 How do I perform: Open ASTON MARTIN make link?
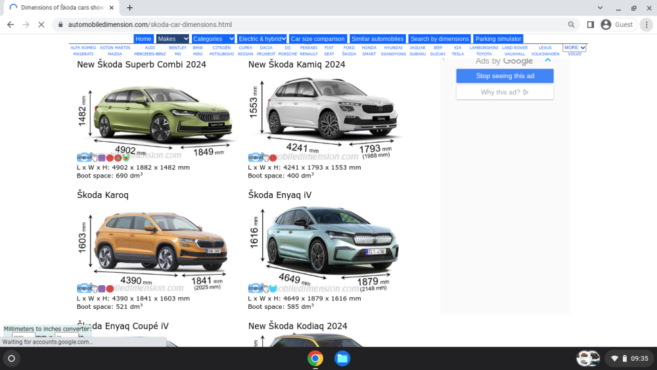(x=115, y=48)
